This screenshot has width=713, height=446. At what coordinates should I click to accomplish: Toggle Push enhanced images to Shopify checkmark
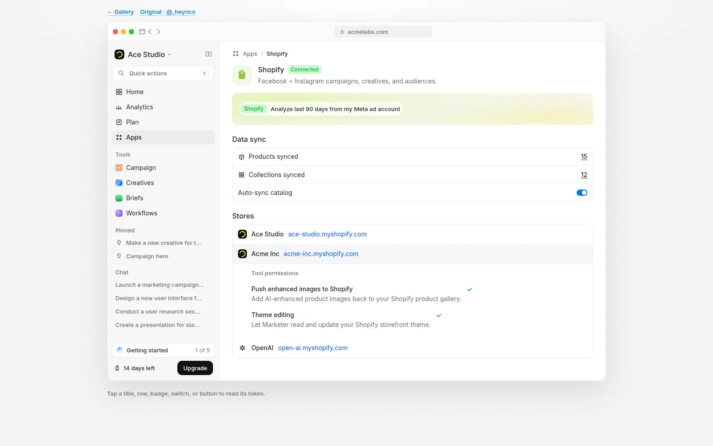(x=470, y=289)
